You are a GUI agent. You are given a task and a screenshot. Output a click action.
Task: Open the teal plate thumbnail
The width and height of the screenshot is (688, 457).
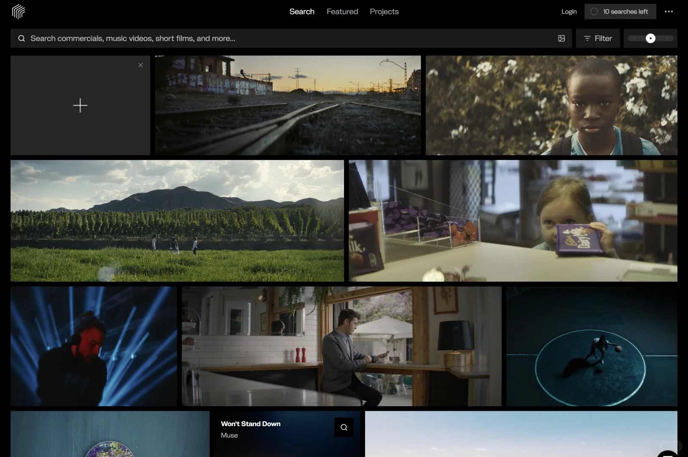(110, 434)
